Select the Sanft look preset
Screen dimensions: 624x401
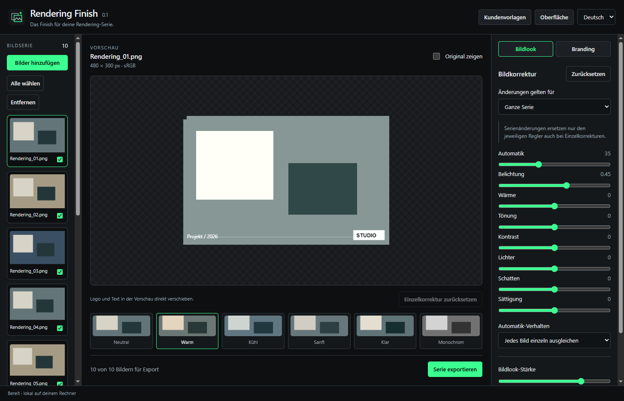point(319,331)
